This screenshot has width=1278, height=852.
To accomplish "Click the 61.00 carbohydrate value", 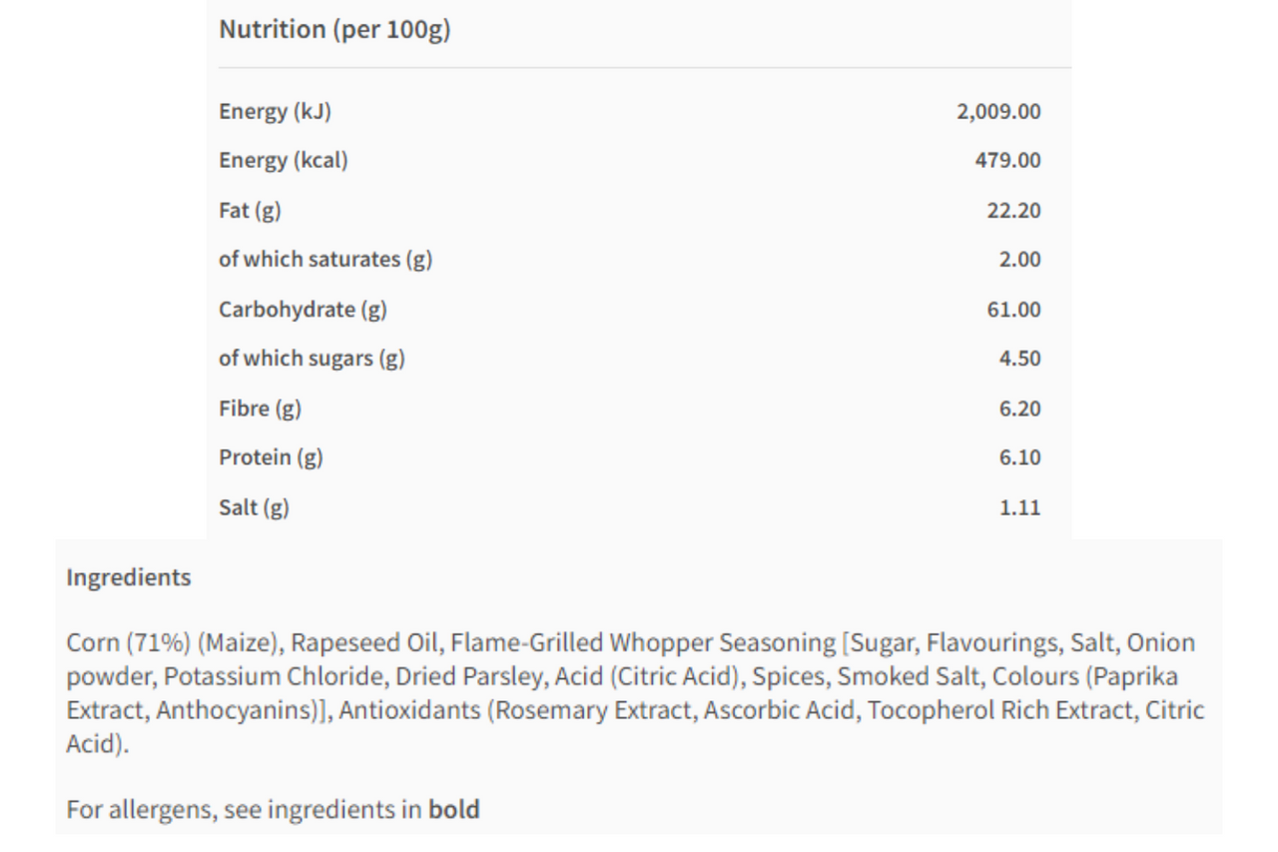I will point(1013,310).
